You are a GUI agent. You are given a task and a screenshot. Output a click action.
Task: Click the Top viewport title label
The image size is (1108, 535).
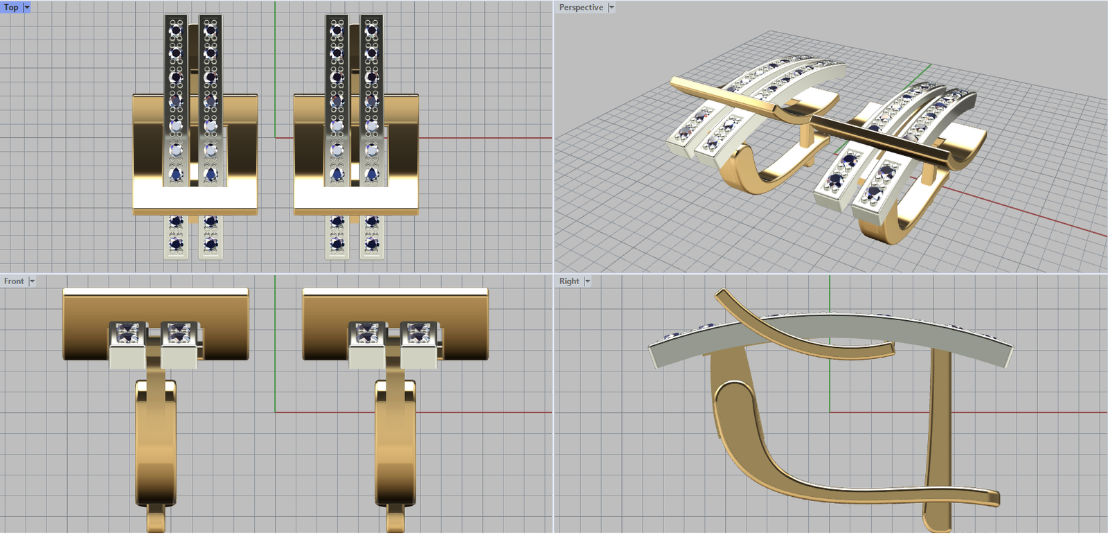click(11, 7)
